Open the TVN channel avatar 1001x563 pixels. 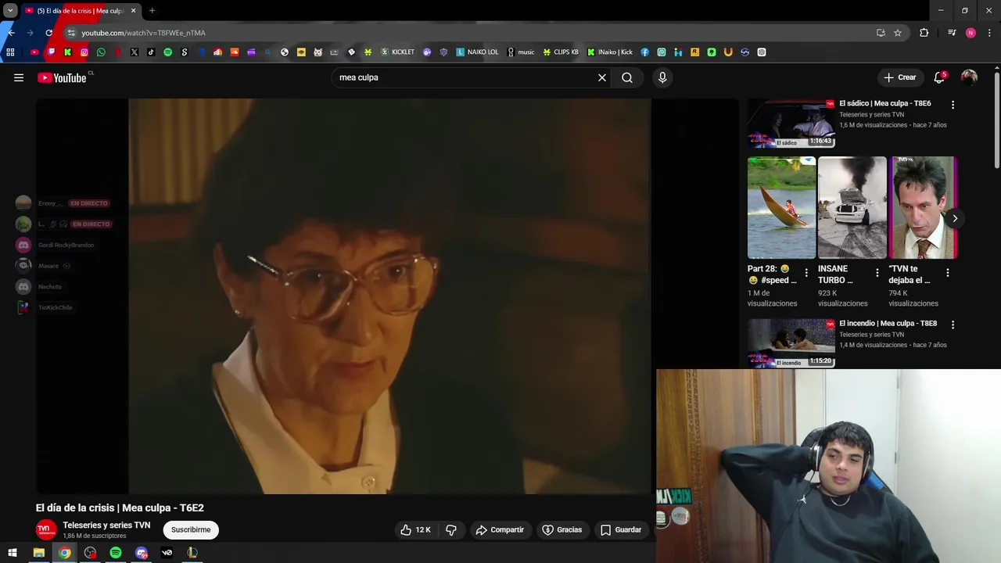click(x=46, y=529)
